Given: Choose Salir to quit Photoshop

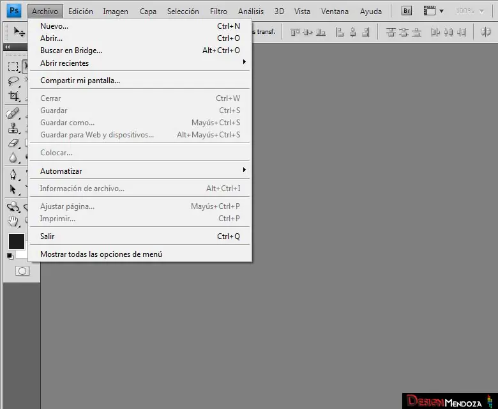Looking at the screenshot, I should tap(140, 236).
